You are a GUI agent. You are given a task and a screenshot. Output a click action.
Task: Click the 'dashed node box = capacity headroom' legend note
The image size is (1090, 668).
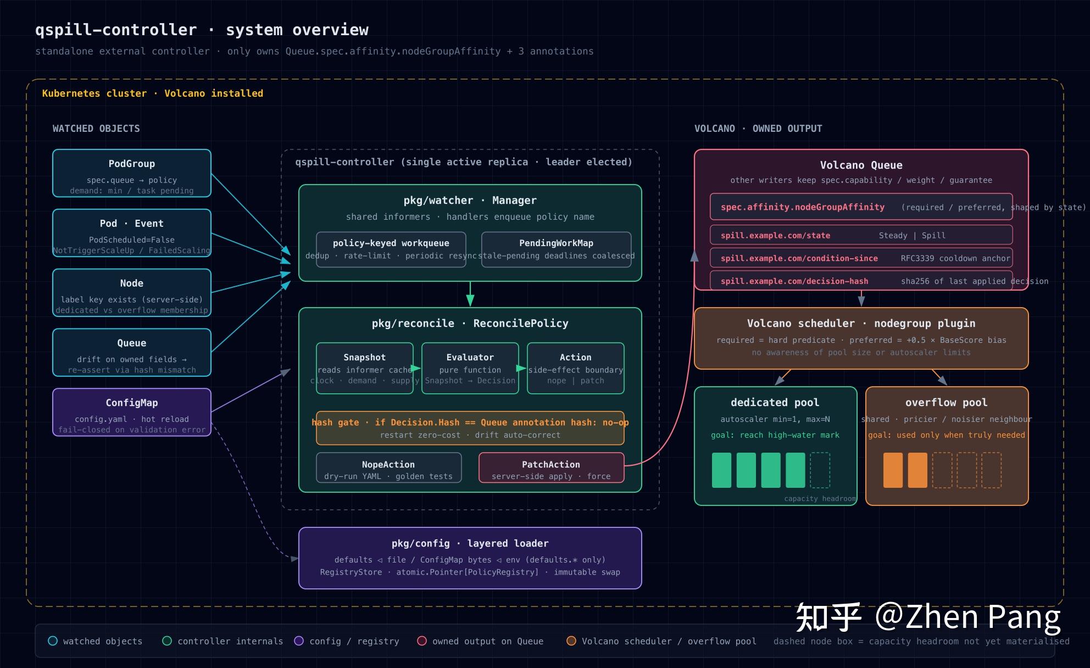point(921,641)
